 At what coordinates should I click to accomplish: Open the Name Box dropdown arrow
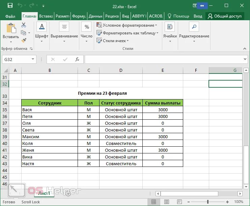pyautogui.click(x=33, y=59)
